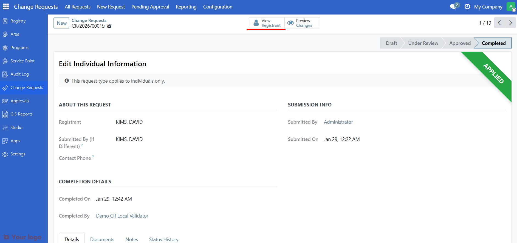Screen dimensions: 517x243
Task: Click Preview Changes eye button
Action: (x=302, y=23)
